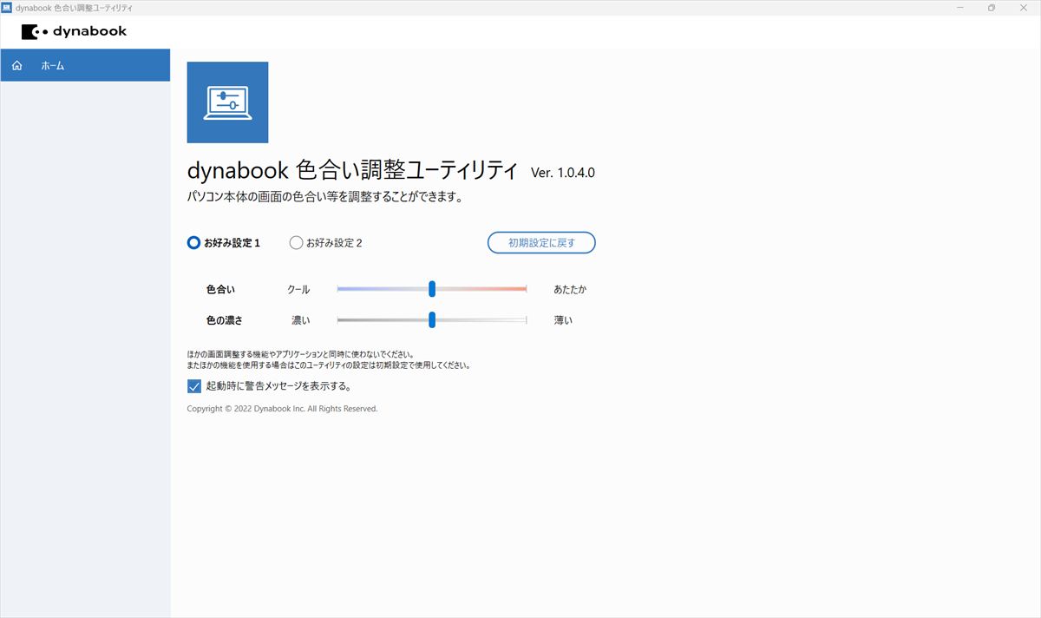This screenshot has width=1041, height=618.
Task: Click the クール label
Action: 298,289
